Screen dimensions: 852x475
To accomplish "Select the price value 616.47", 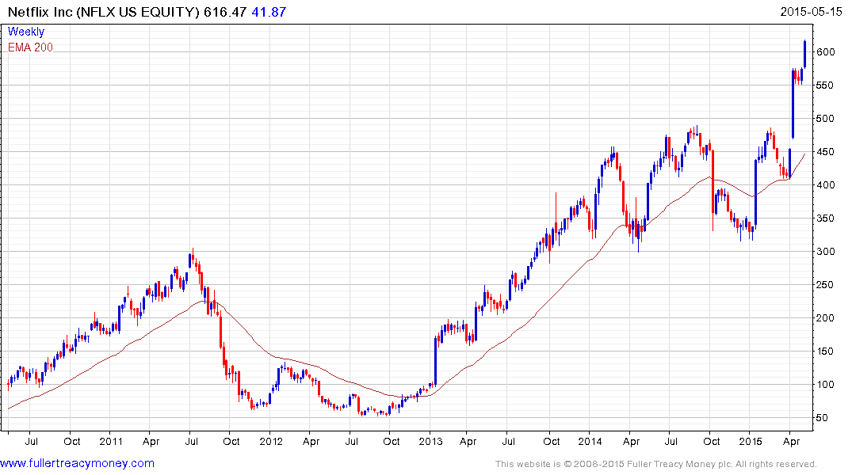I will click(225, 12).
